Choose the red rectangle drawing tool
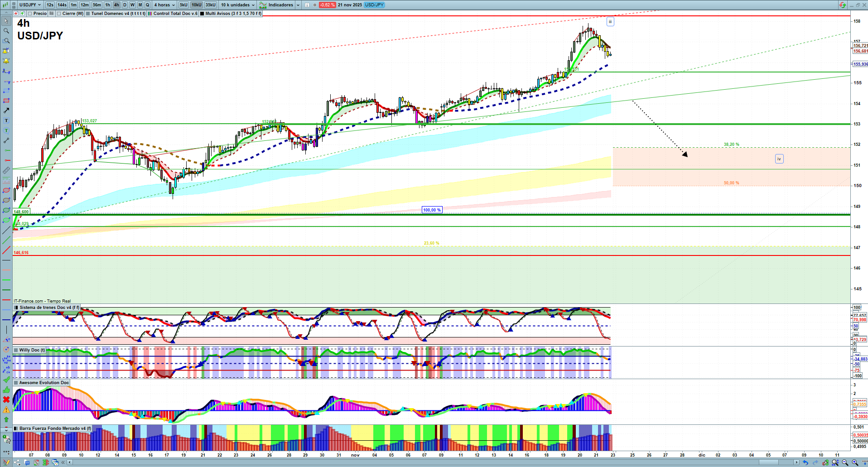Screen dimensions: 868x467 6,101
